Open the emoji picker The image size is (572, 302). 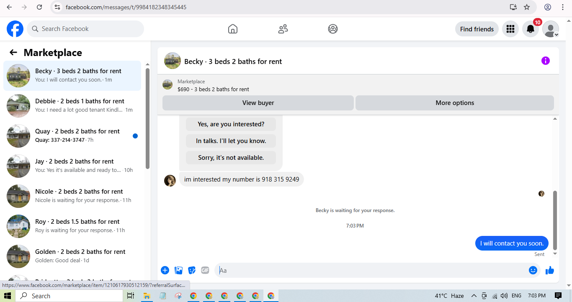pyautogui.click(x=533, y=270)
